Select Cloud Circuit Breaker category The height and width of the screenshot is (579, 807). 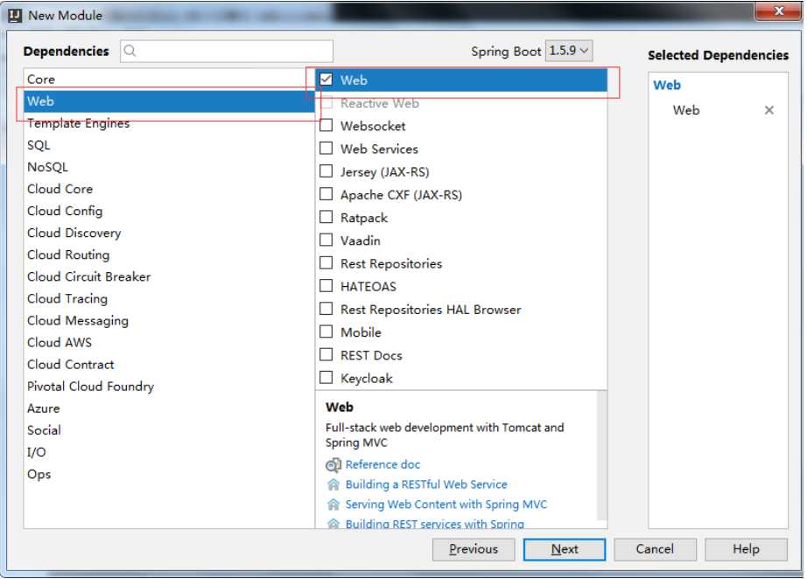[169, 276]
